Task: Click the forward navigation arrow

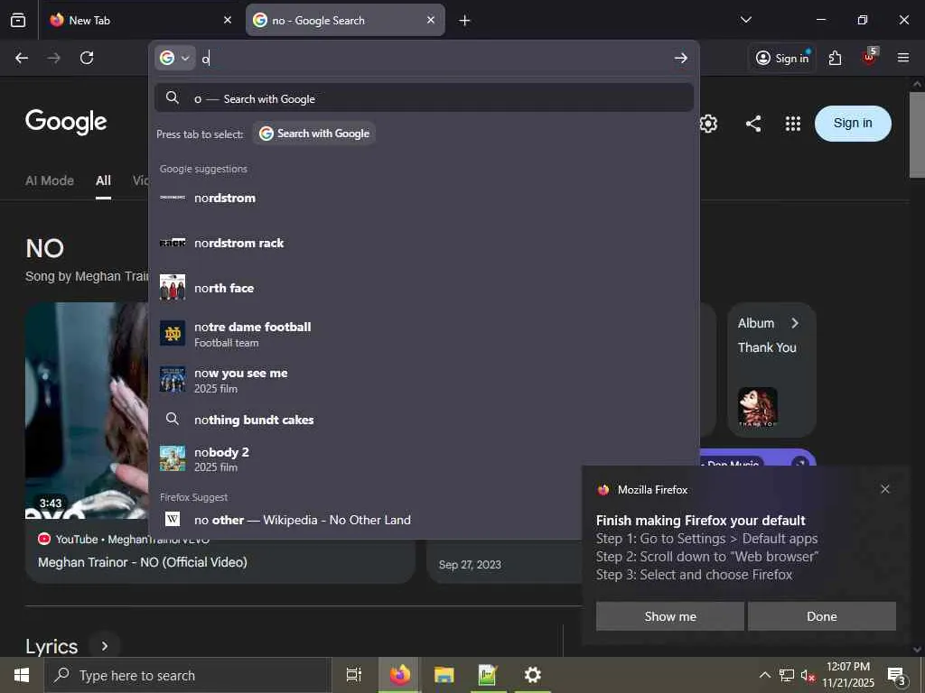Action: [x=53, y=58]
